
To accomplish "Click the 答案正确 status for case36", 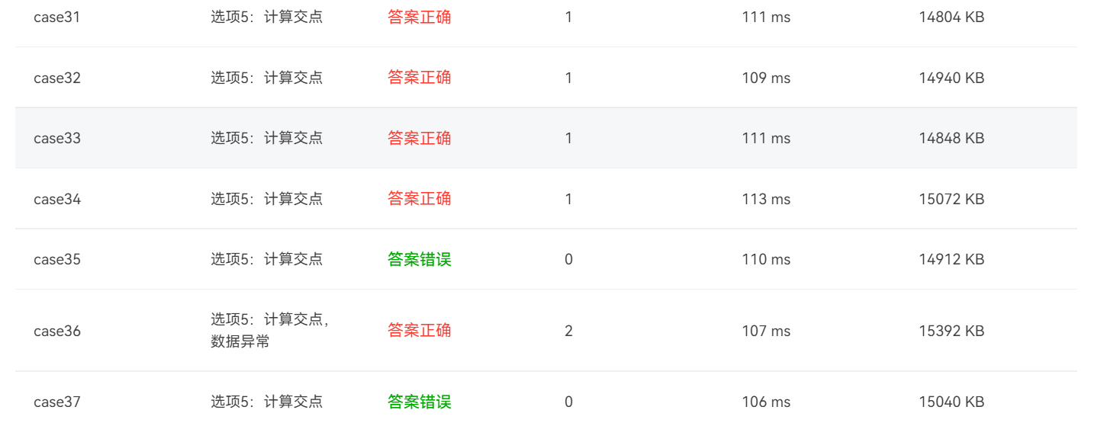I will pyautogui.click(x=420, y=330).
